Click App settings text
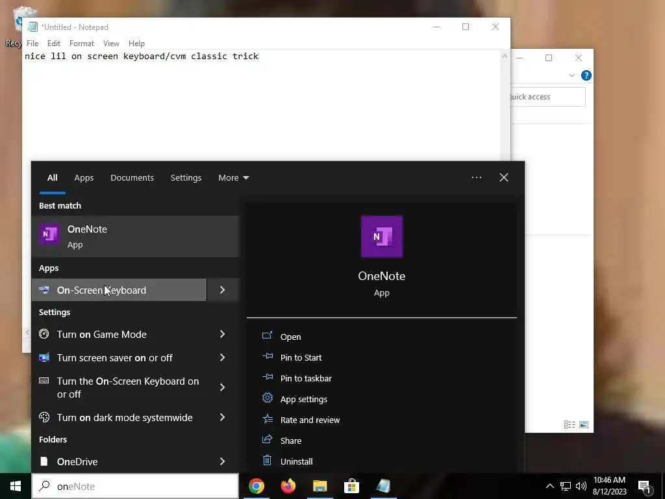 [x=304, y=400]
